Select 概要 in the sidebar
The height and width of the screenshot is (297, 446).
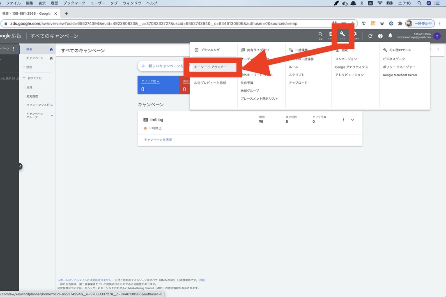[29, 50]
